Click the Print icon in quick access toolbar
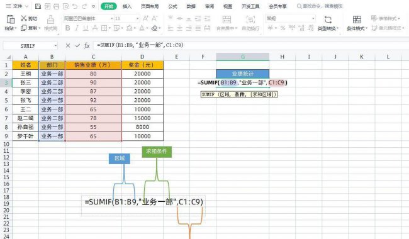Viewport: 409px width, 239px height. [57, 6]
